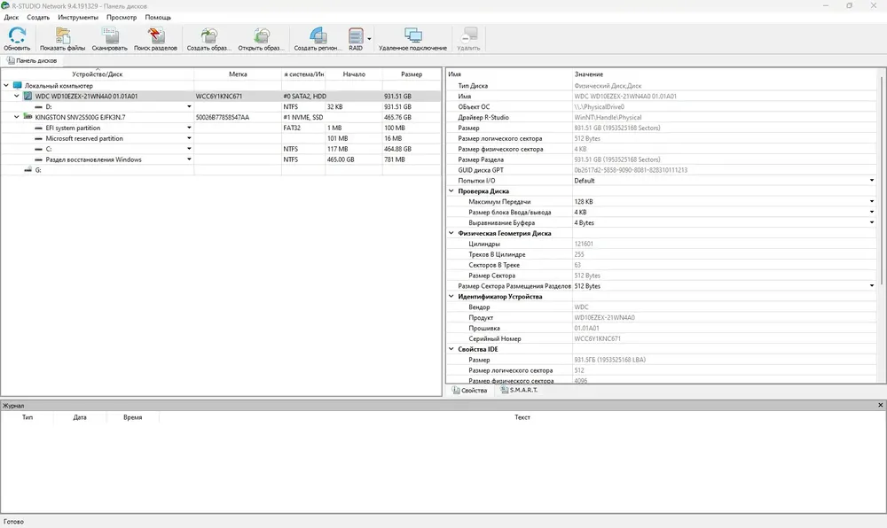Open RAID button dropdown arrow
Viewport: 887px width, 528px height.
(369, 39)
